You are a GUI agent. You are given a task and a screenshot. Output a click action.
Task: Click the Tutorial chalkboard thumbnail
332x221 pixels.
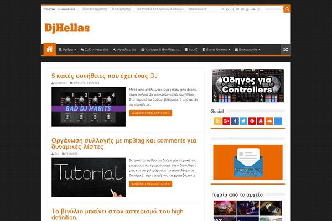click(89, 177)
